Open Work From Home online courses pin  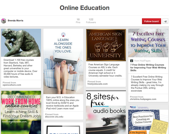[x=21, y=112]
